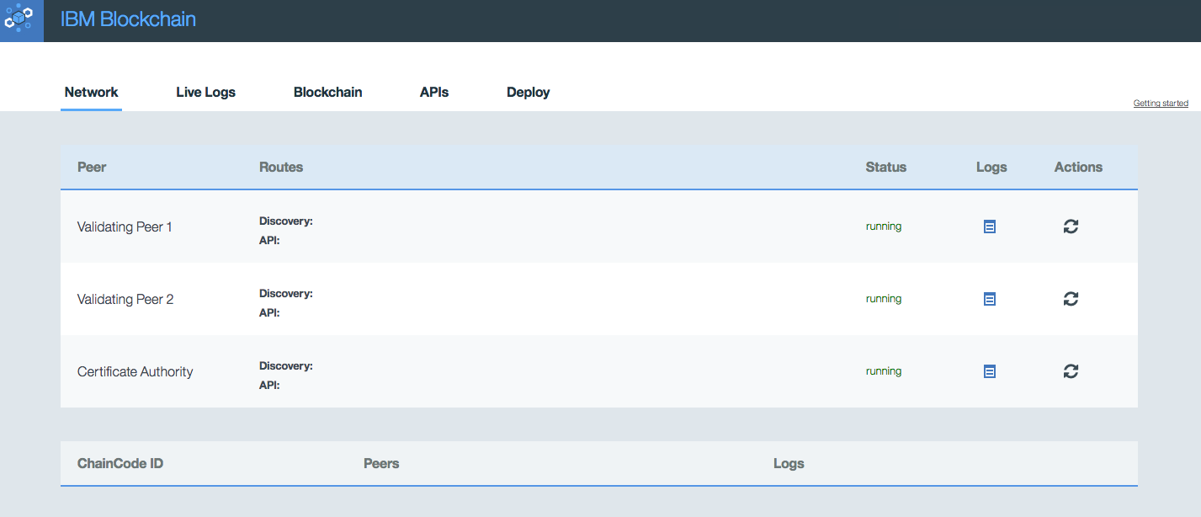Restart Validating Peer 2 via refresh icon
This screenshot has width=1201, height=517.
point(1071,299)
